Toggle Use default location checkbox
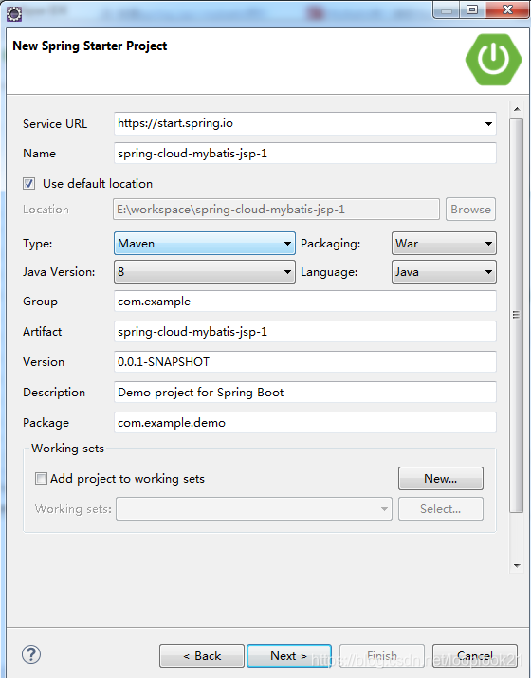The image size is (531, 678). click(x=29, y=184)
